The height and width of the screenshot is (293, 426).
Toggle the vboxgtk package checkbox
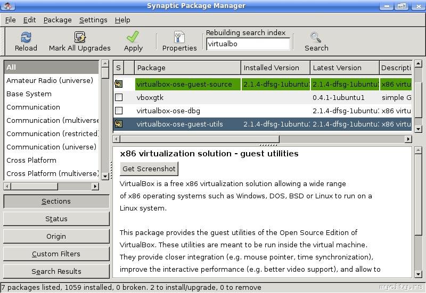click(119, 97)
